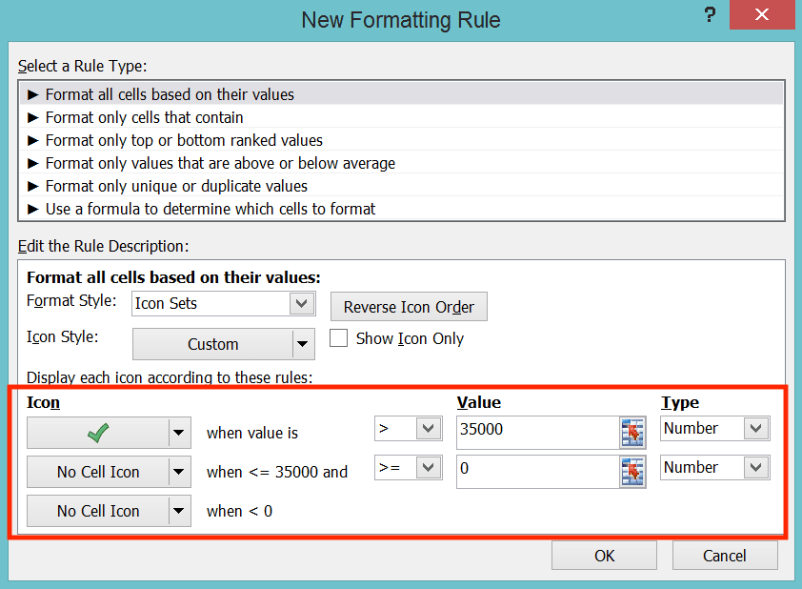Confirm the rule with OK
802x589 pixels.
tap(604, 555)
